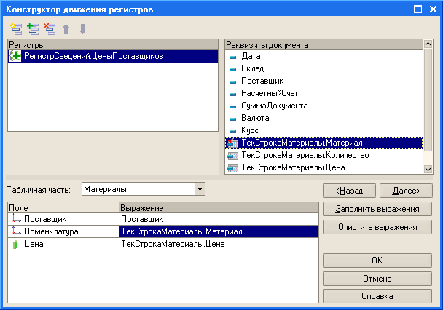The width and height of the screenshot is (443, 310).
Task: Select the Валюта document attribute
Action: tap(324, 118)
